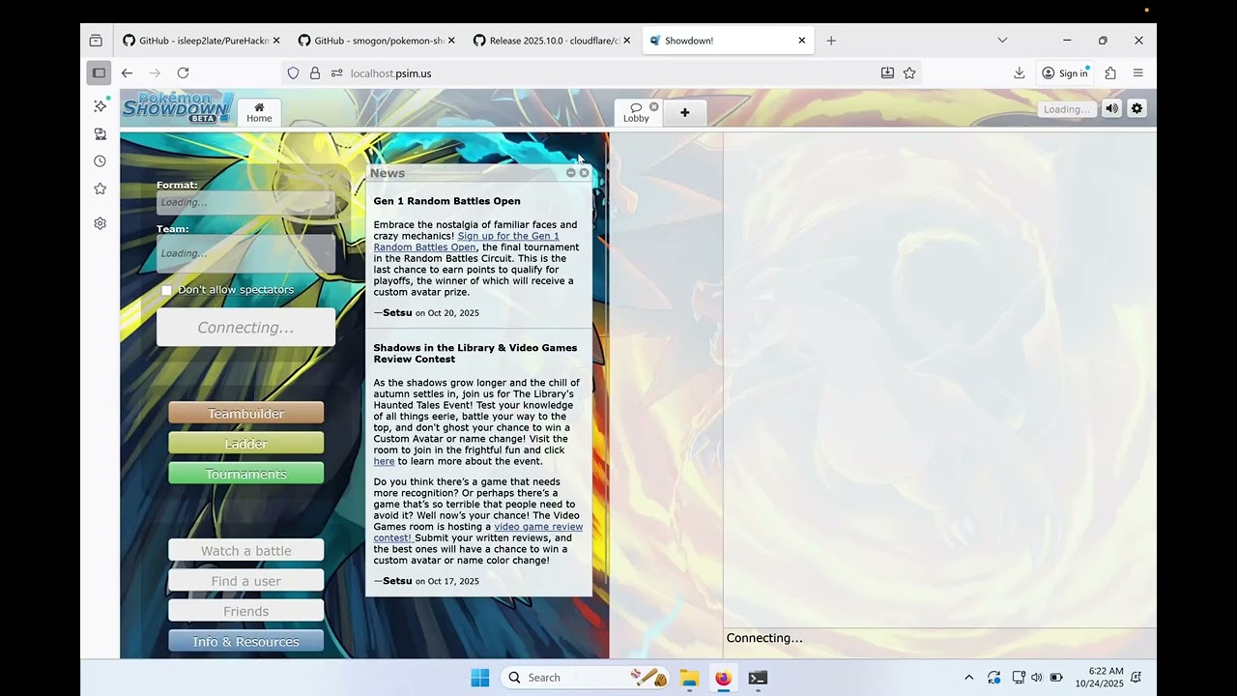Image resolution: width=1237 pixels, height=696 pixels.
Task: Click the Connecting... battle button
Action: point(245,328)
